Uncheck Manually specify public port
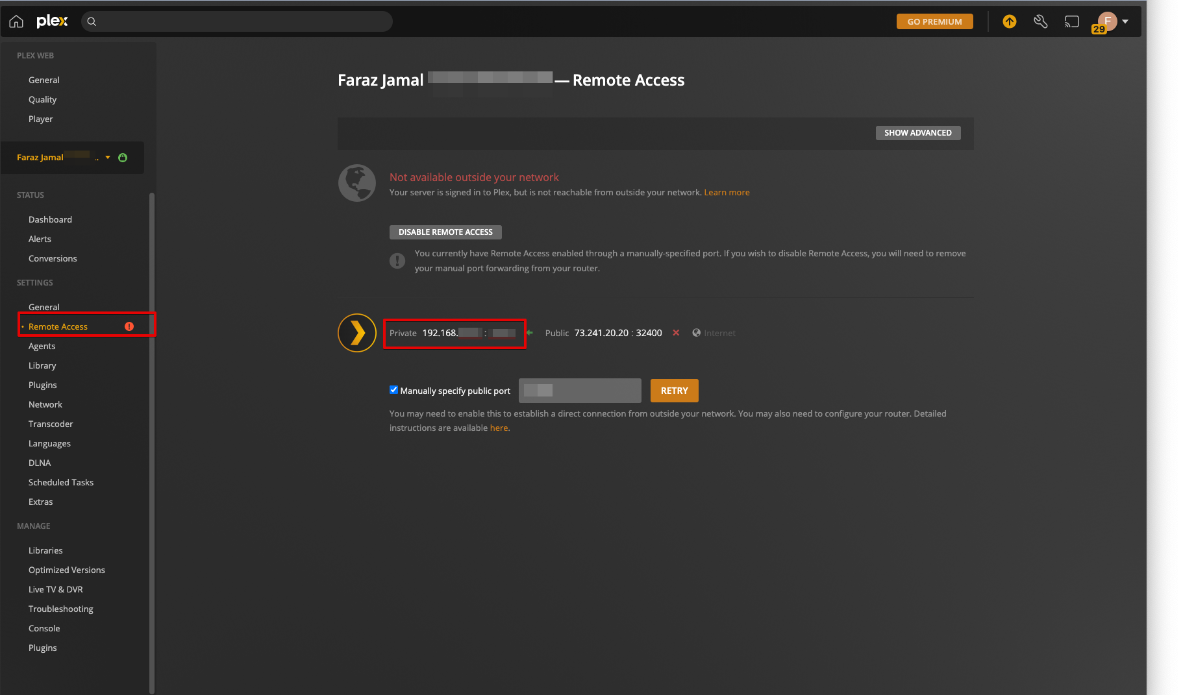The width and height of the screenshot is (1183, 695). pyautogui.click(x=393, y=390)
